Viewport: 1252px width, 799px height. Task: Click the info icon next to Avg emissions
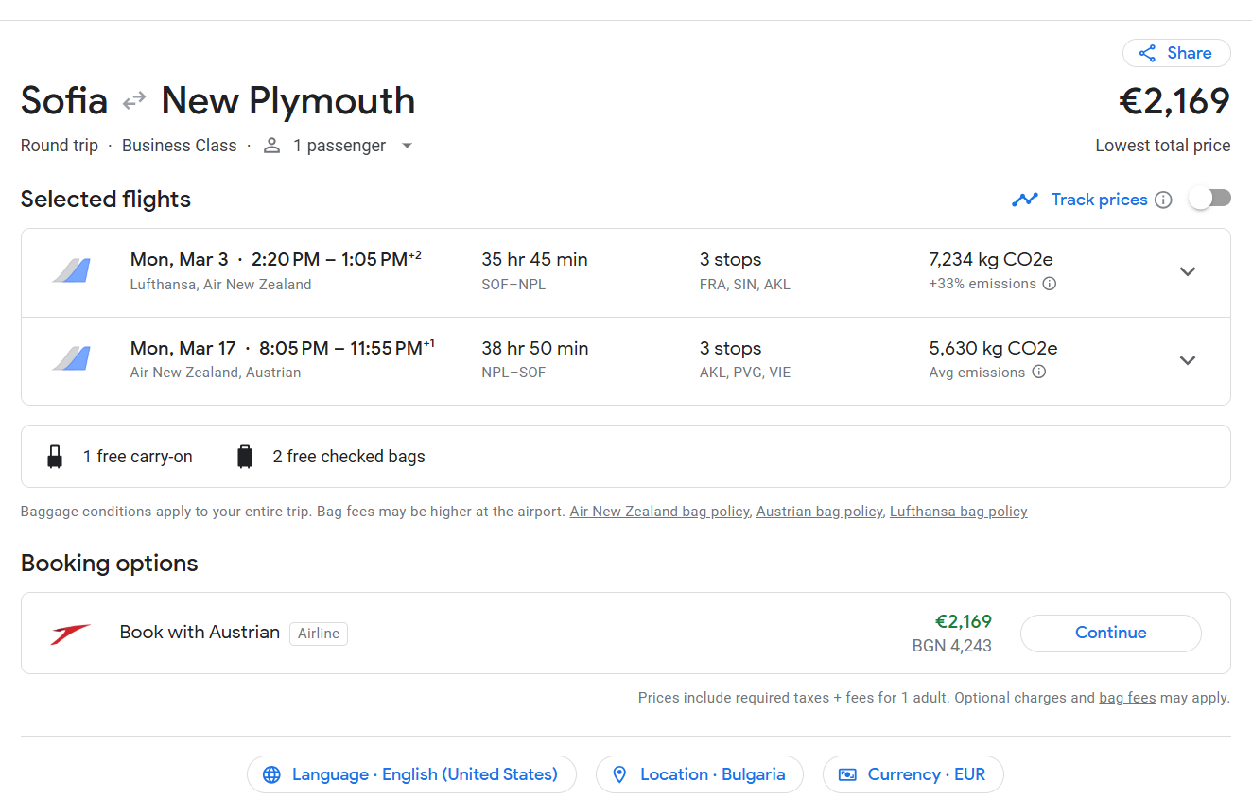pos(1038,373)
